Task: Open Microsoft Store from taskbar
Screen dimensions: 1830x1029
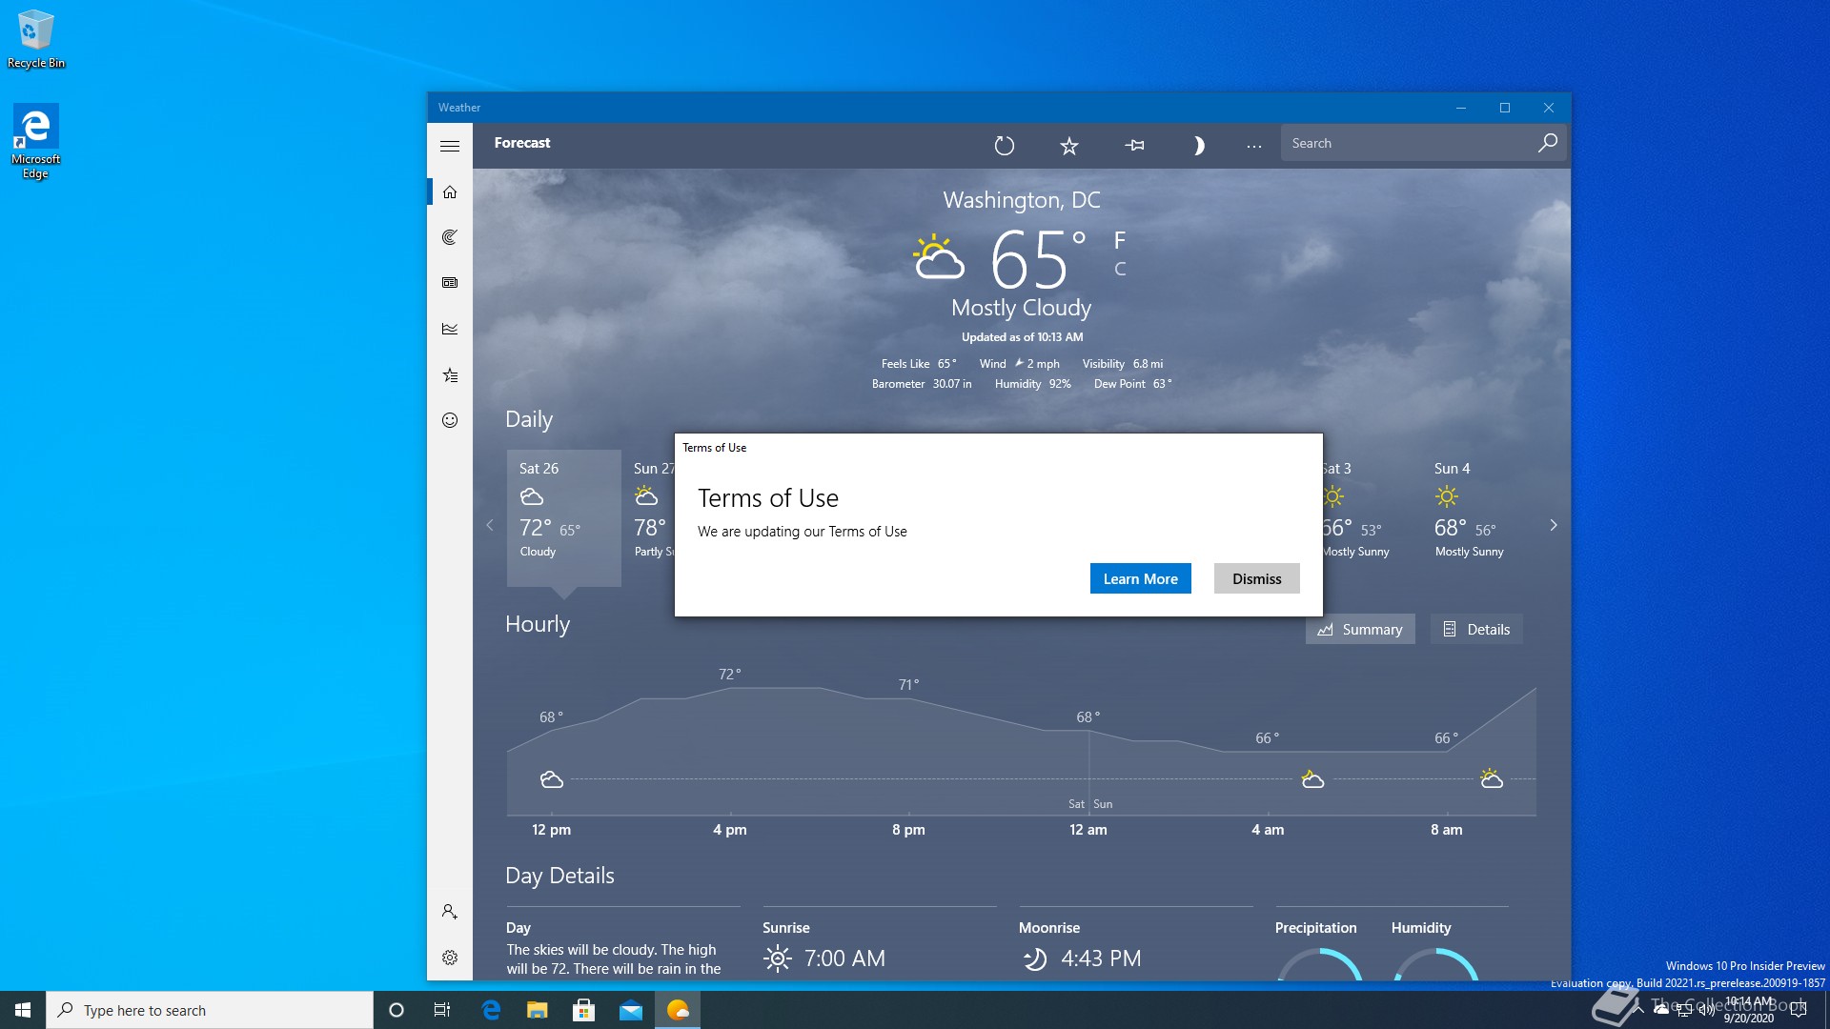Action: [x=584, y=1010]
